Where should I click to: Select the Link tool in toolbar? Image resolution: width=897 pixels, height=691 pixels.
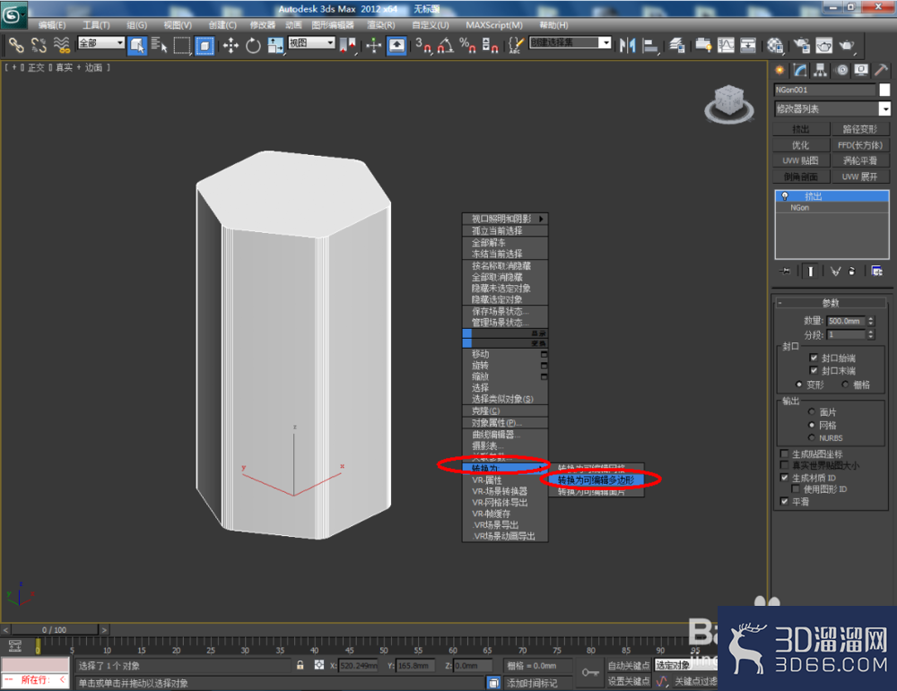(x=16, y=45)
